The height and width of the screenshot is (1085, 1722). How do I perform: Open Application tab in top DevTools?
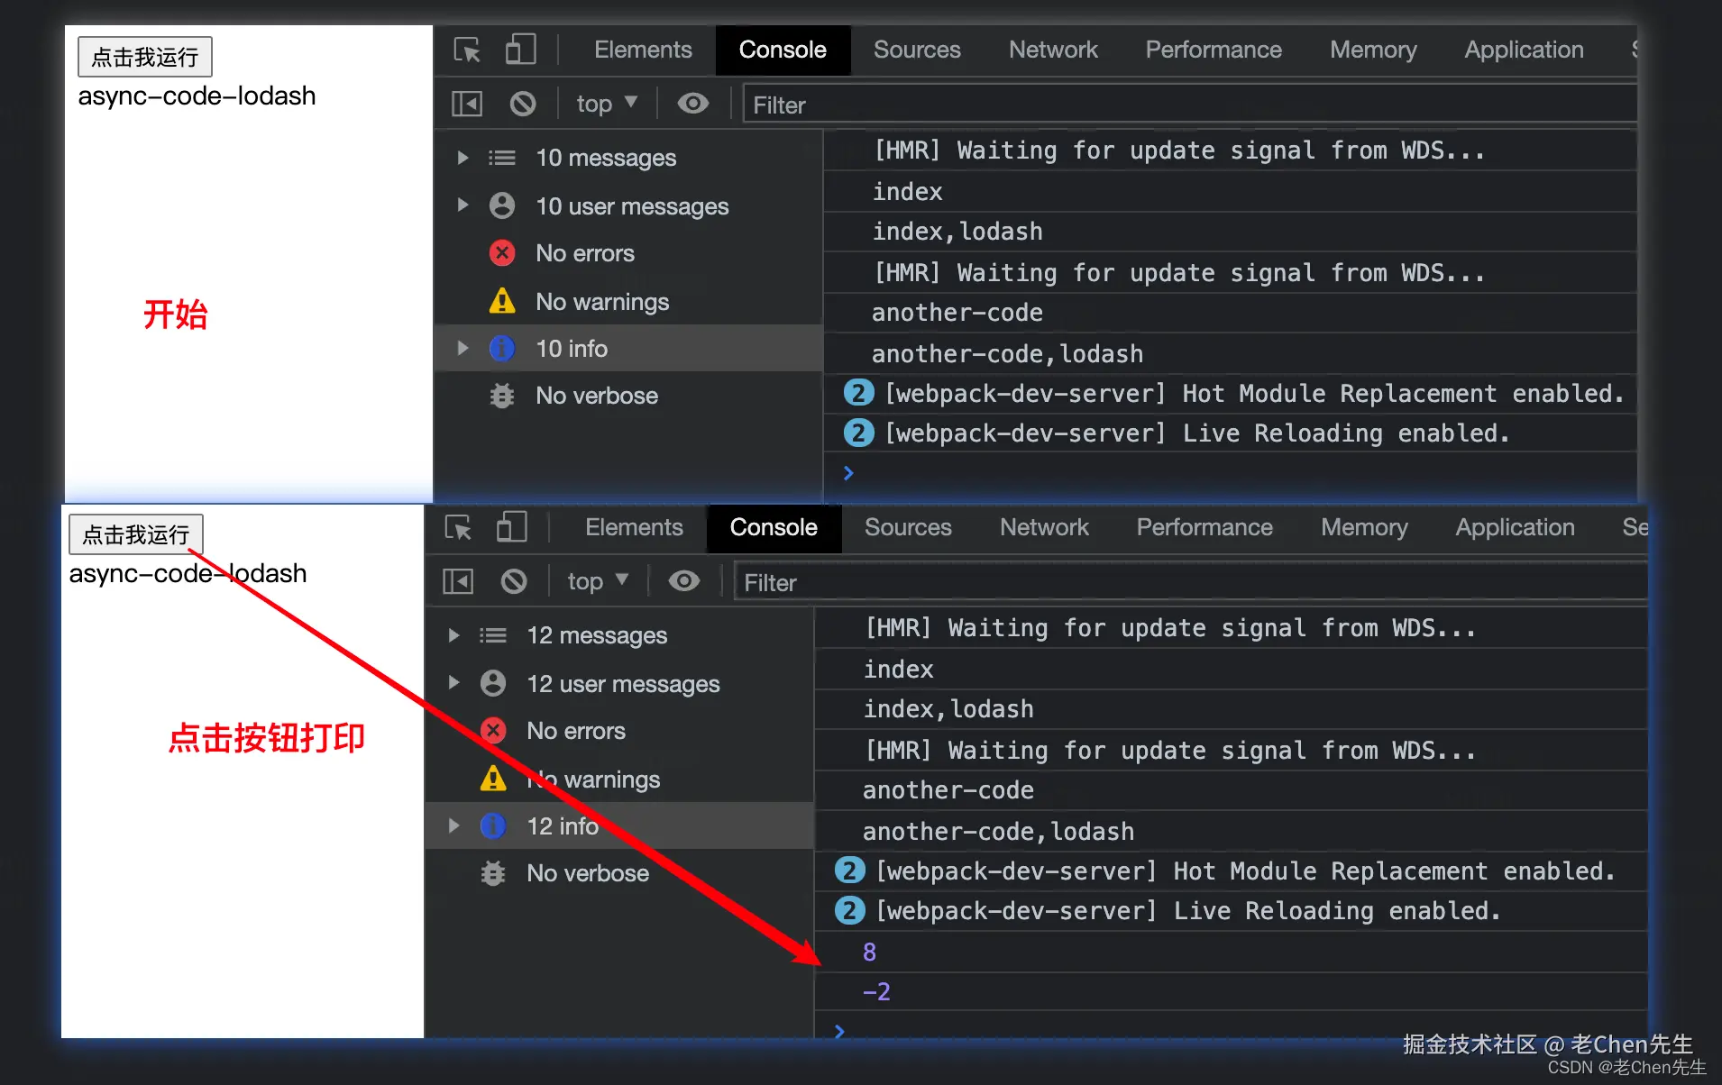click(x=1524, y=50)
